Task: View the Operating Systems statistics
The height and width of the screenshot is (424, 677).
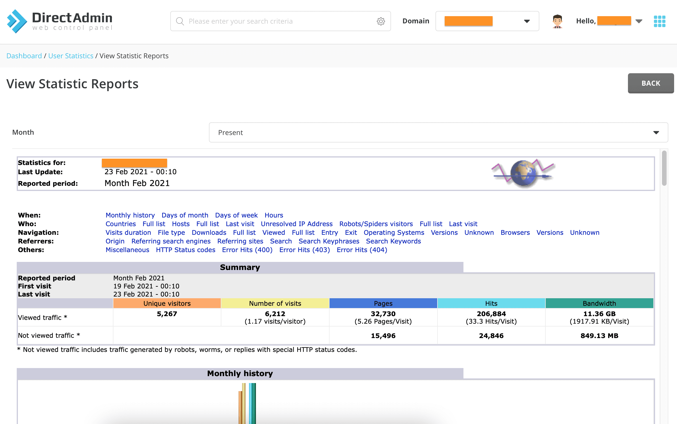Action: (394, 232)
